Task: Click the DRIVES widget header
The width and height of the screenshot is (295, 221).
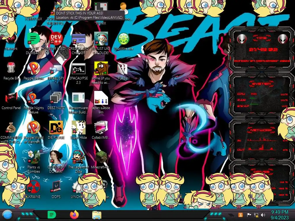Action: 261,172
